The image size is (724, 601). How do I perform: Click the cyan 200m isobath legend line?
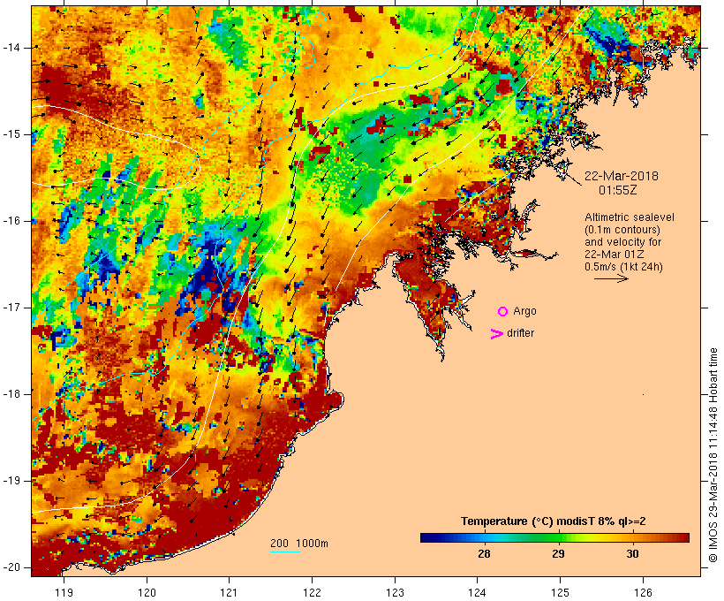pyautogui.click(x=285, y=552)
